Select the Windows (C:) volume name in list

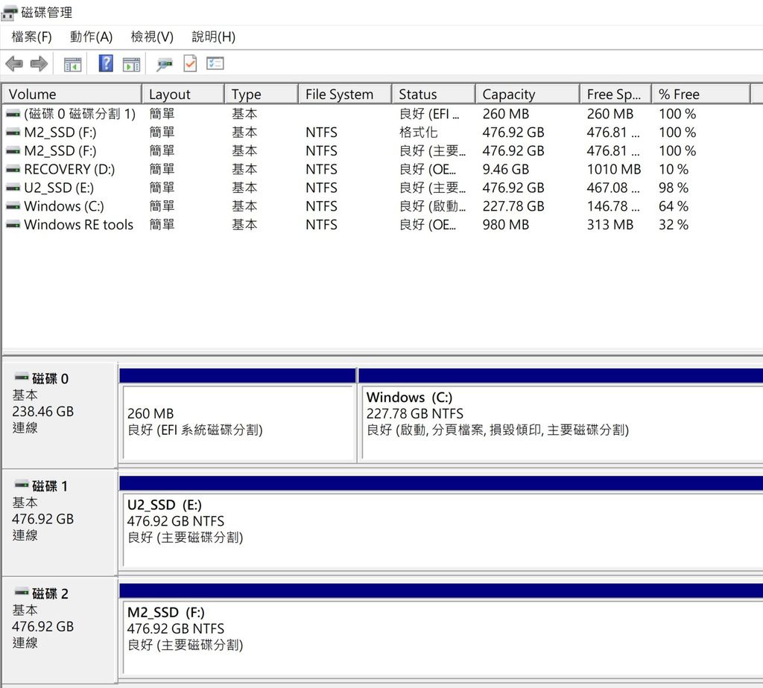tap(64, 207)
